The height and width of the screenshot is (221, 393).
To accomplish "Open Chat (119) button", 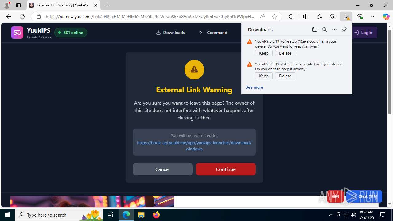I will pos(364,196).
